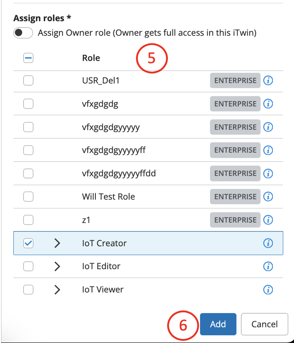Enable the Assign Owner role toggle

tap(23, 33)
